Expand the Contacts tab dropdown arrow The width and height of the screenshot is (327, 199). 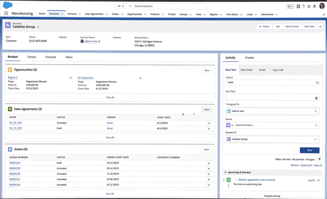tap(80, 14)
